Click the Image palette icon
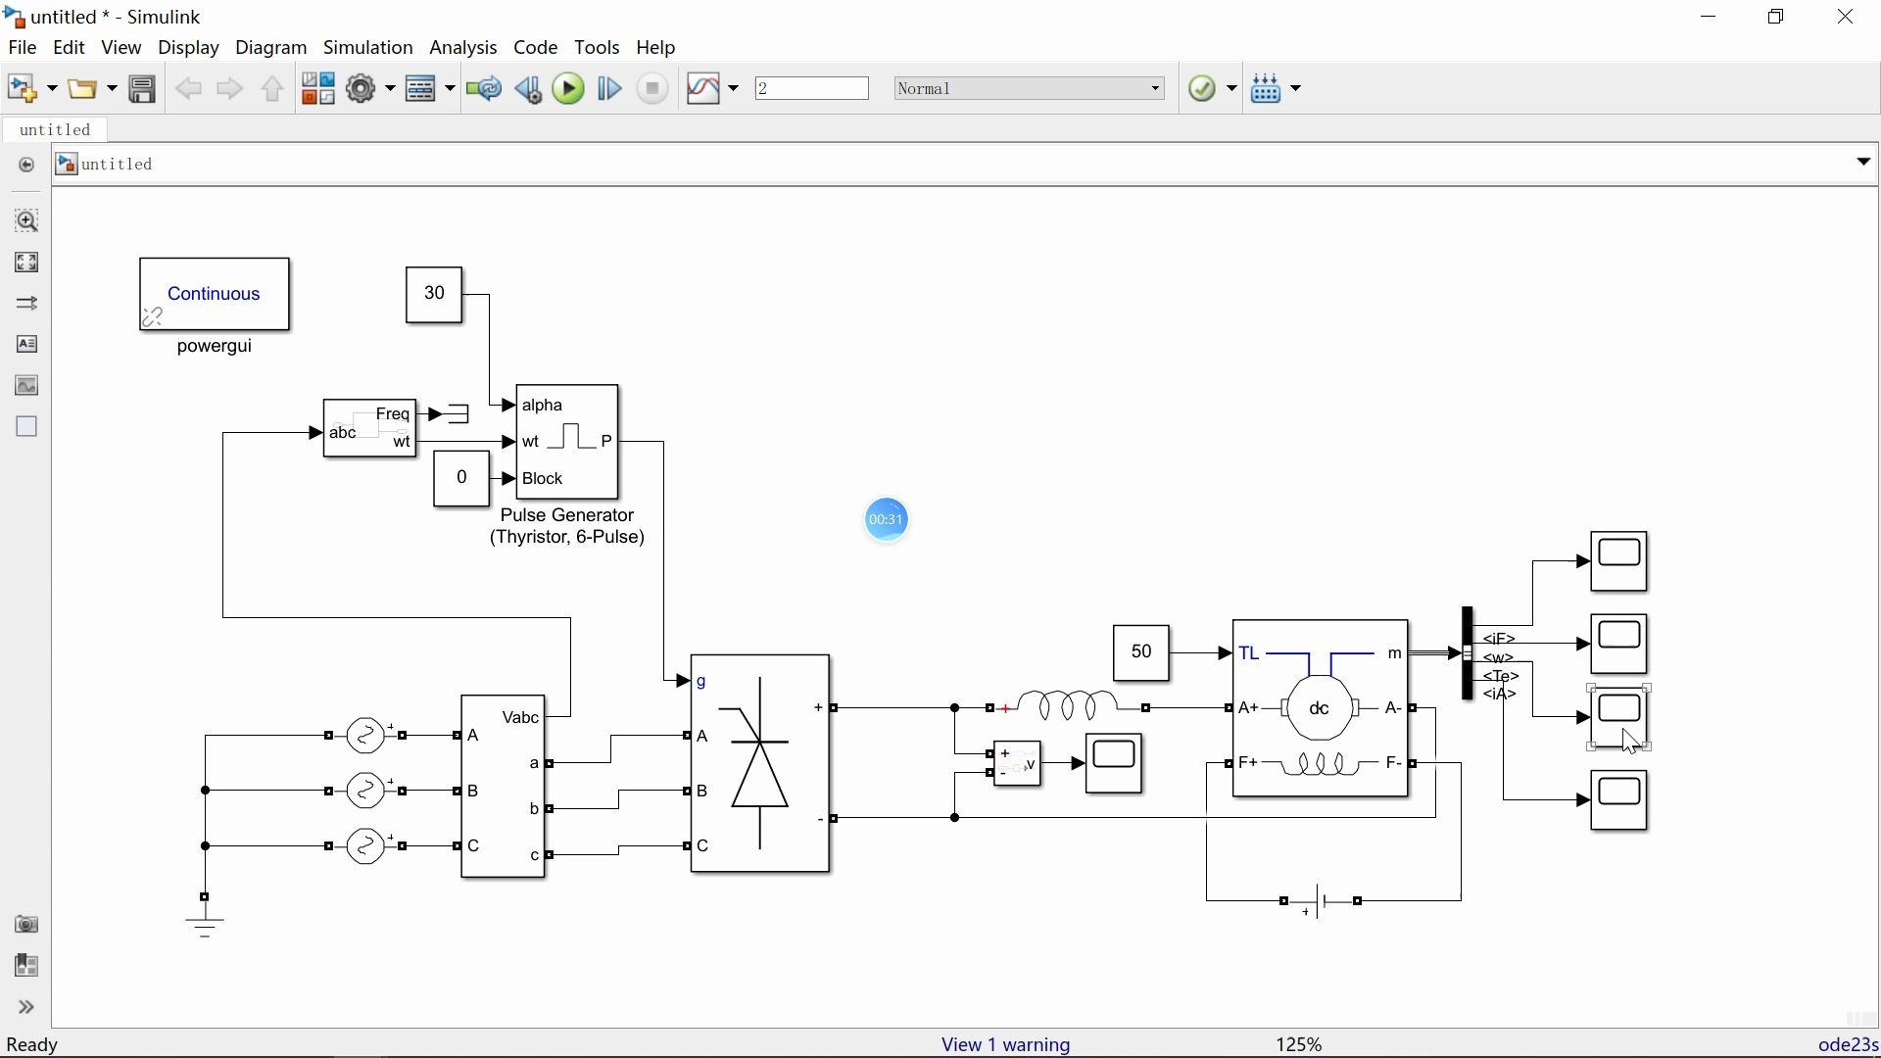This screenshot has width=1881, height=1058. click(x=26, y=386)
